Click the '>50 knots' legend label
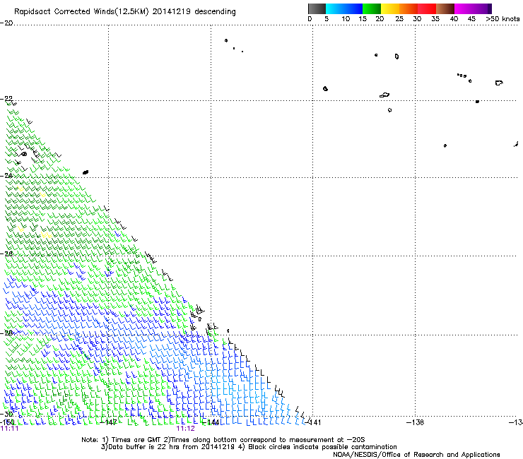Viewport: 523px width, 459px height. (503, 19)
